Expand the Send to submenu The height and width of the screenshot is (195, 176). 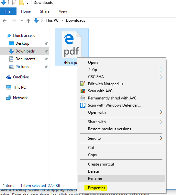pyautogui.click(x=121, y=138)
